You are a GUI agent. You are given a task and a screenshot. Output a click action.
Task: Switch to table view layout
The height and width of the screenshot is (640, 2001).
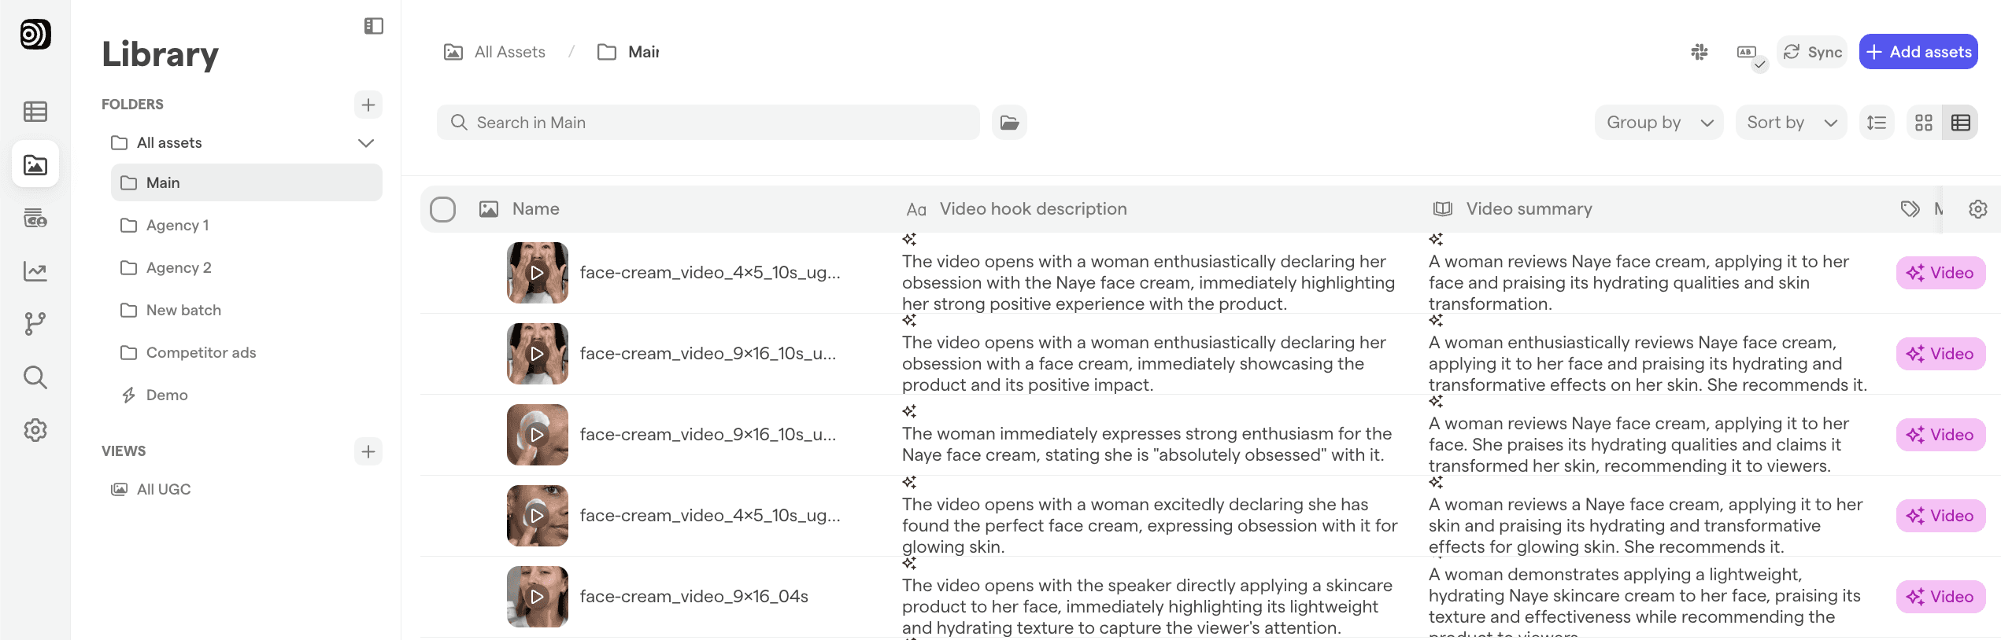point(1961,123)
